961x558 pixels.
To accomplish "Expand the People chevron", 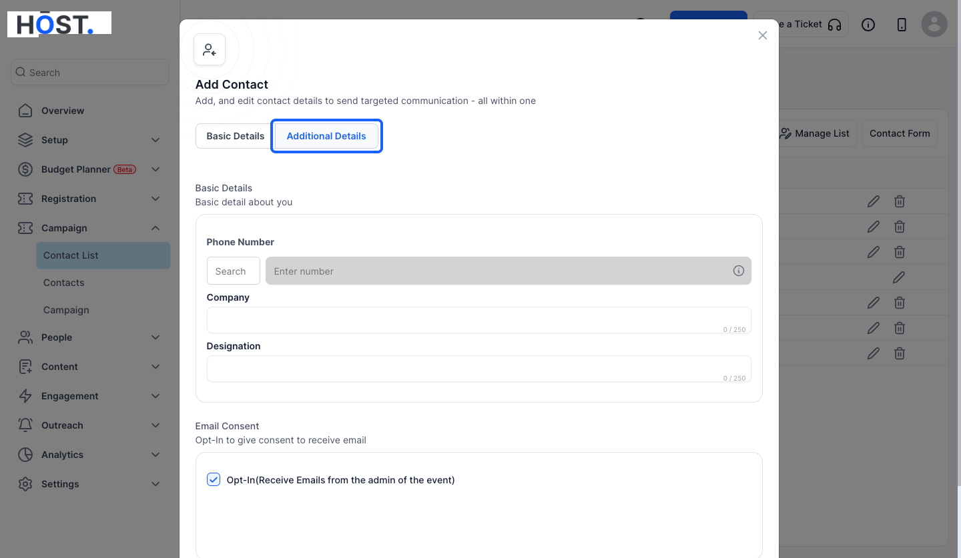I will (155, 337).
